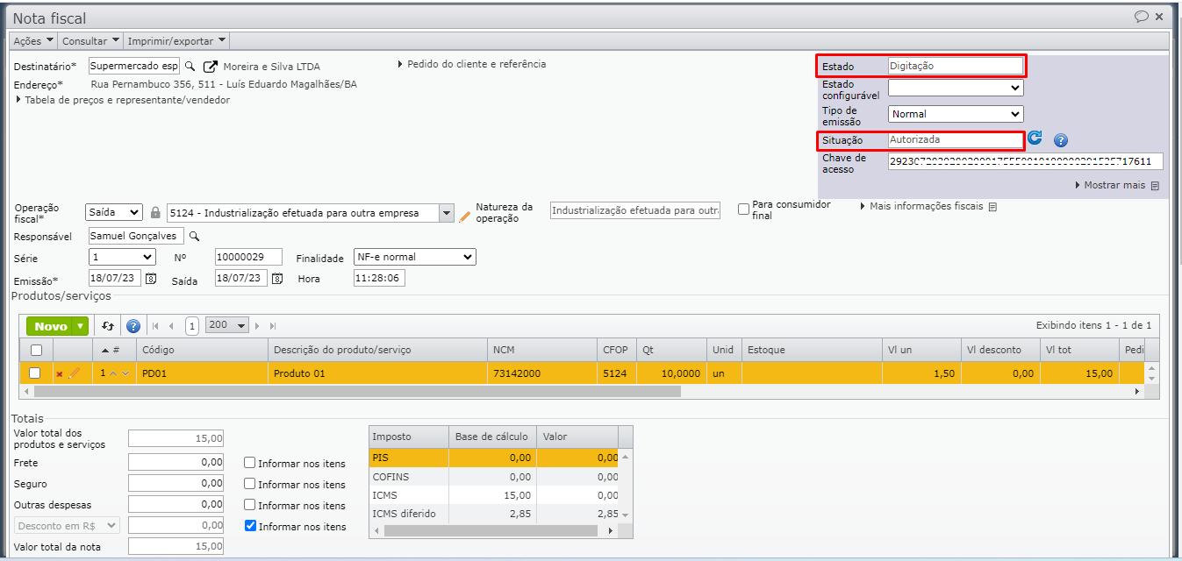Open the Imprimir/exportar menu

[x=177, y=40]
